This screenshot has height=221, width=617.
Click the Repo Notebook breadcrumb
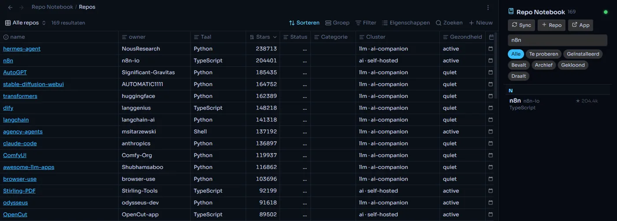coord(52,7)
